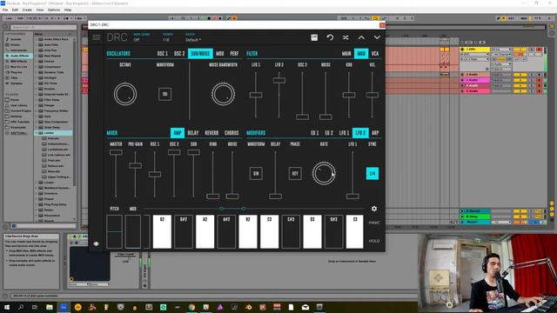Viewport: 557px width, 313px height.
Task: Open the PERF tab
Action: [x=234, y=54]
